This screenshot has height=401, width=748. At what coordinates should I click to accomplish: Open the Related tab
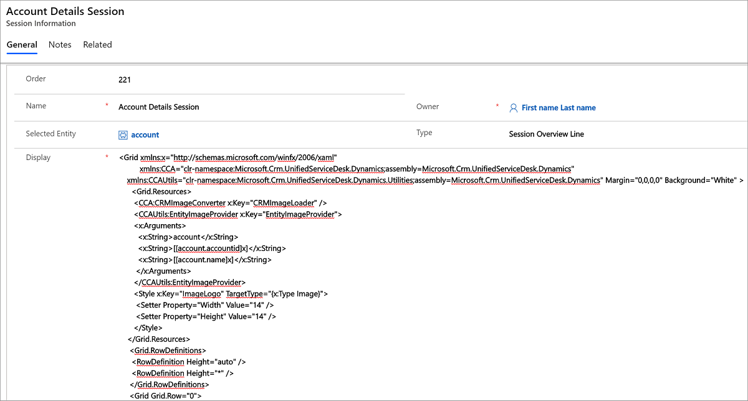click(97, 45)
